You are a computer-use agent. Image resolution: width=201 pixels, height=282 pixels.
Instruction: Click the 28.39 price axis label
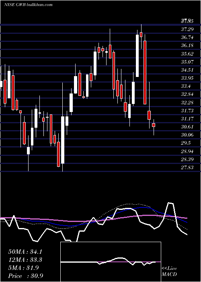[x=187, y=160]
